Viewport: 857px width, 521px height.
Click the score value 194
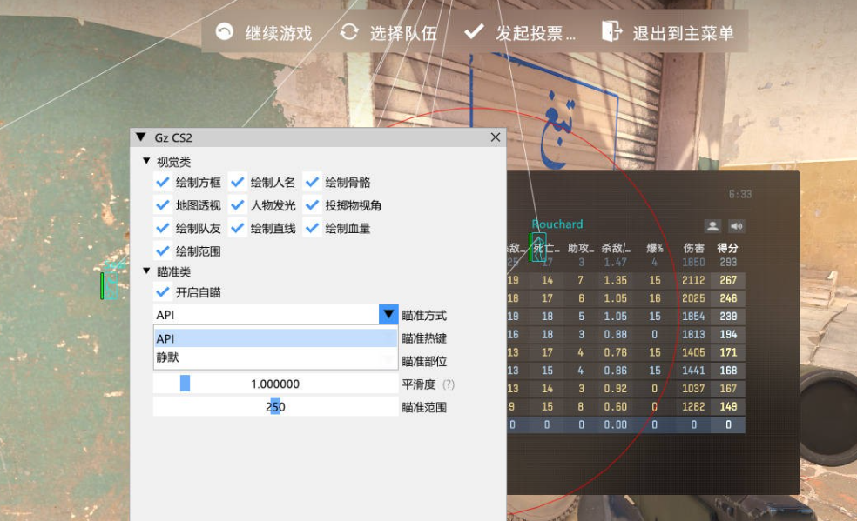point(728,334)
